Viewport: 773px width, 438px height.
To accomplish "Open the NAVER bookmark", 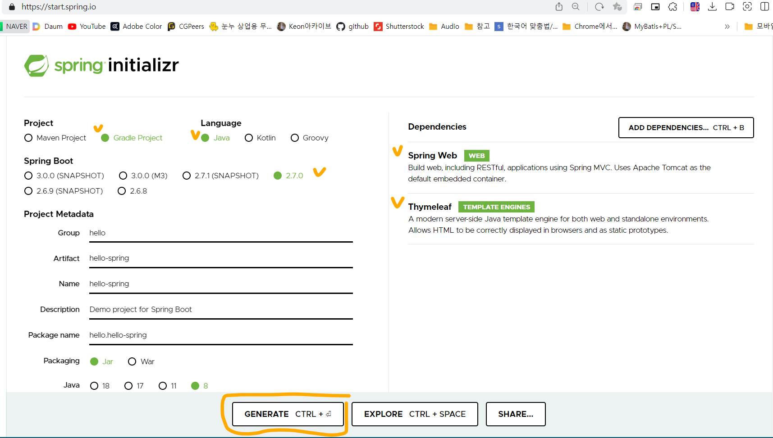I will pyautogui.click(x=14, y=27).
